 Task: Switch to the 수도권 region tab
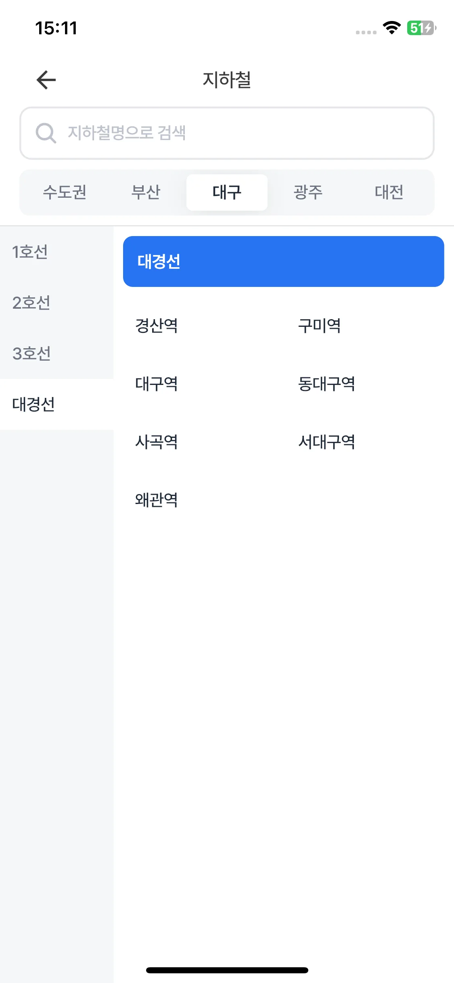[x=65, y=192]
